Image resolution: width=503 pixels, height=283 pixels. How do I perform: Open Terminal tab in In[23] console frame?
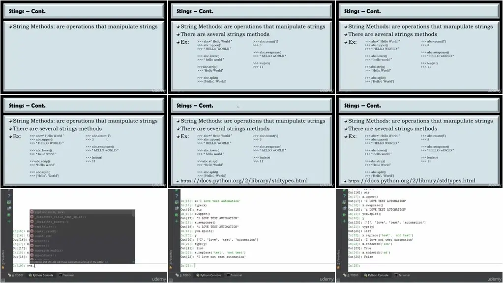[234, 275]
